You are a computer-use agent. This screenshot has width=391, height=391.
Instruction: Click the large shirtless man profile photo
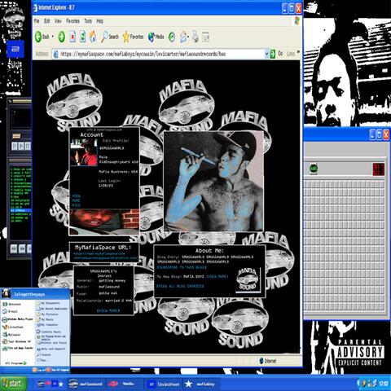(213, 182)
